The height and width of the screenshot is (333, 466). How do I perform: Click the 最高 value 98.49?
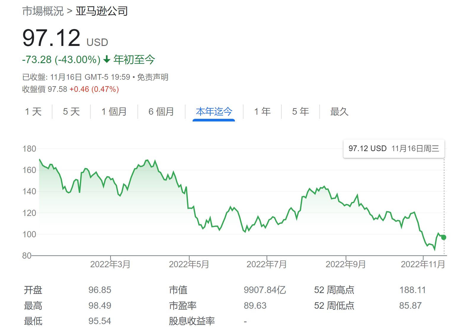coord(100,305)
